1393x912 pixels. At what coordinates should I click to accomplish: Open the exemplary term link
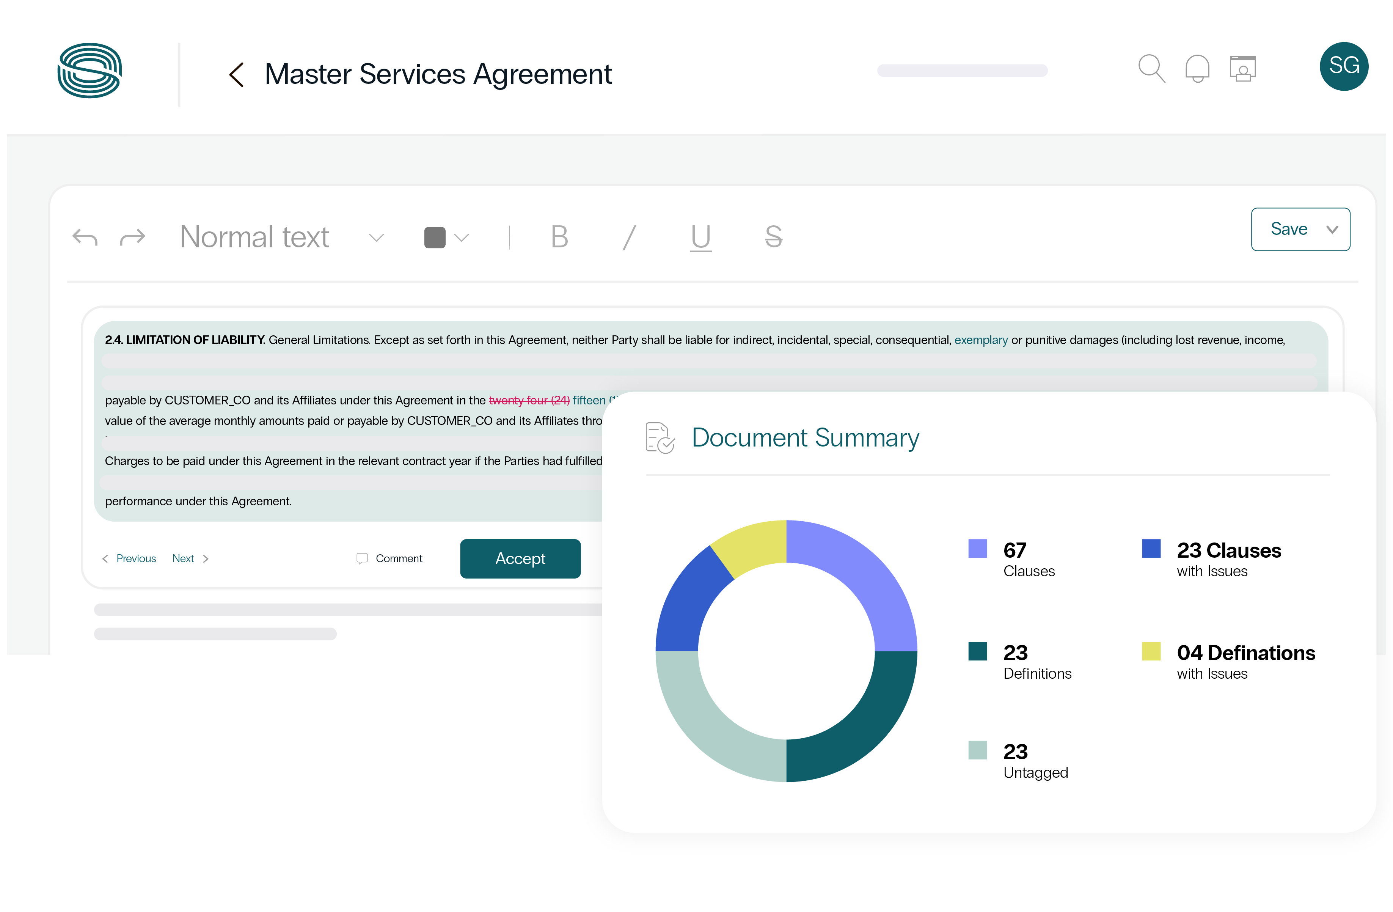[981, 340]
